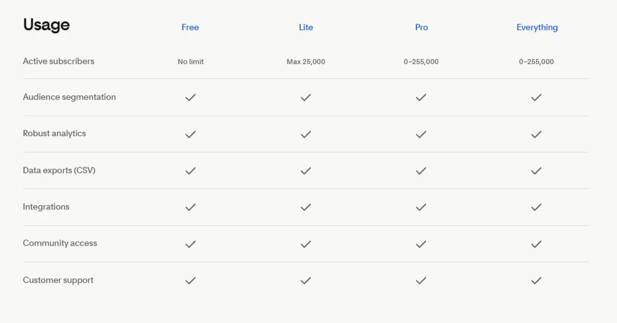The width and height of the screenshot is (617, 323).
Task: Click Robust analytics checkmark under Free
Action: (190, 134)
